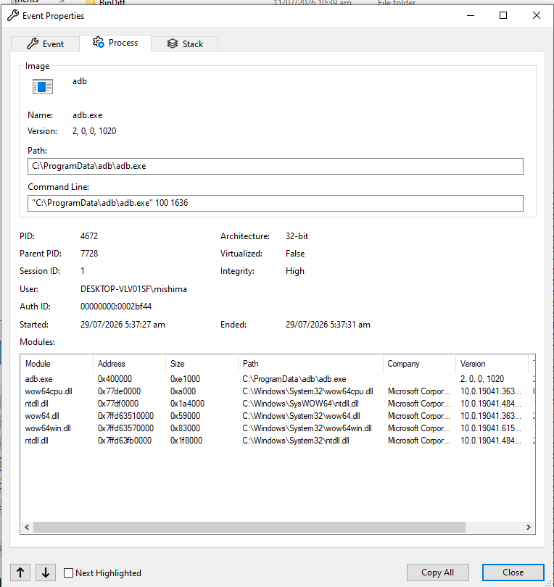Click in the Path text field

276,166
